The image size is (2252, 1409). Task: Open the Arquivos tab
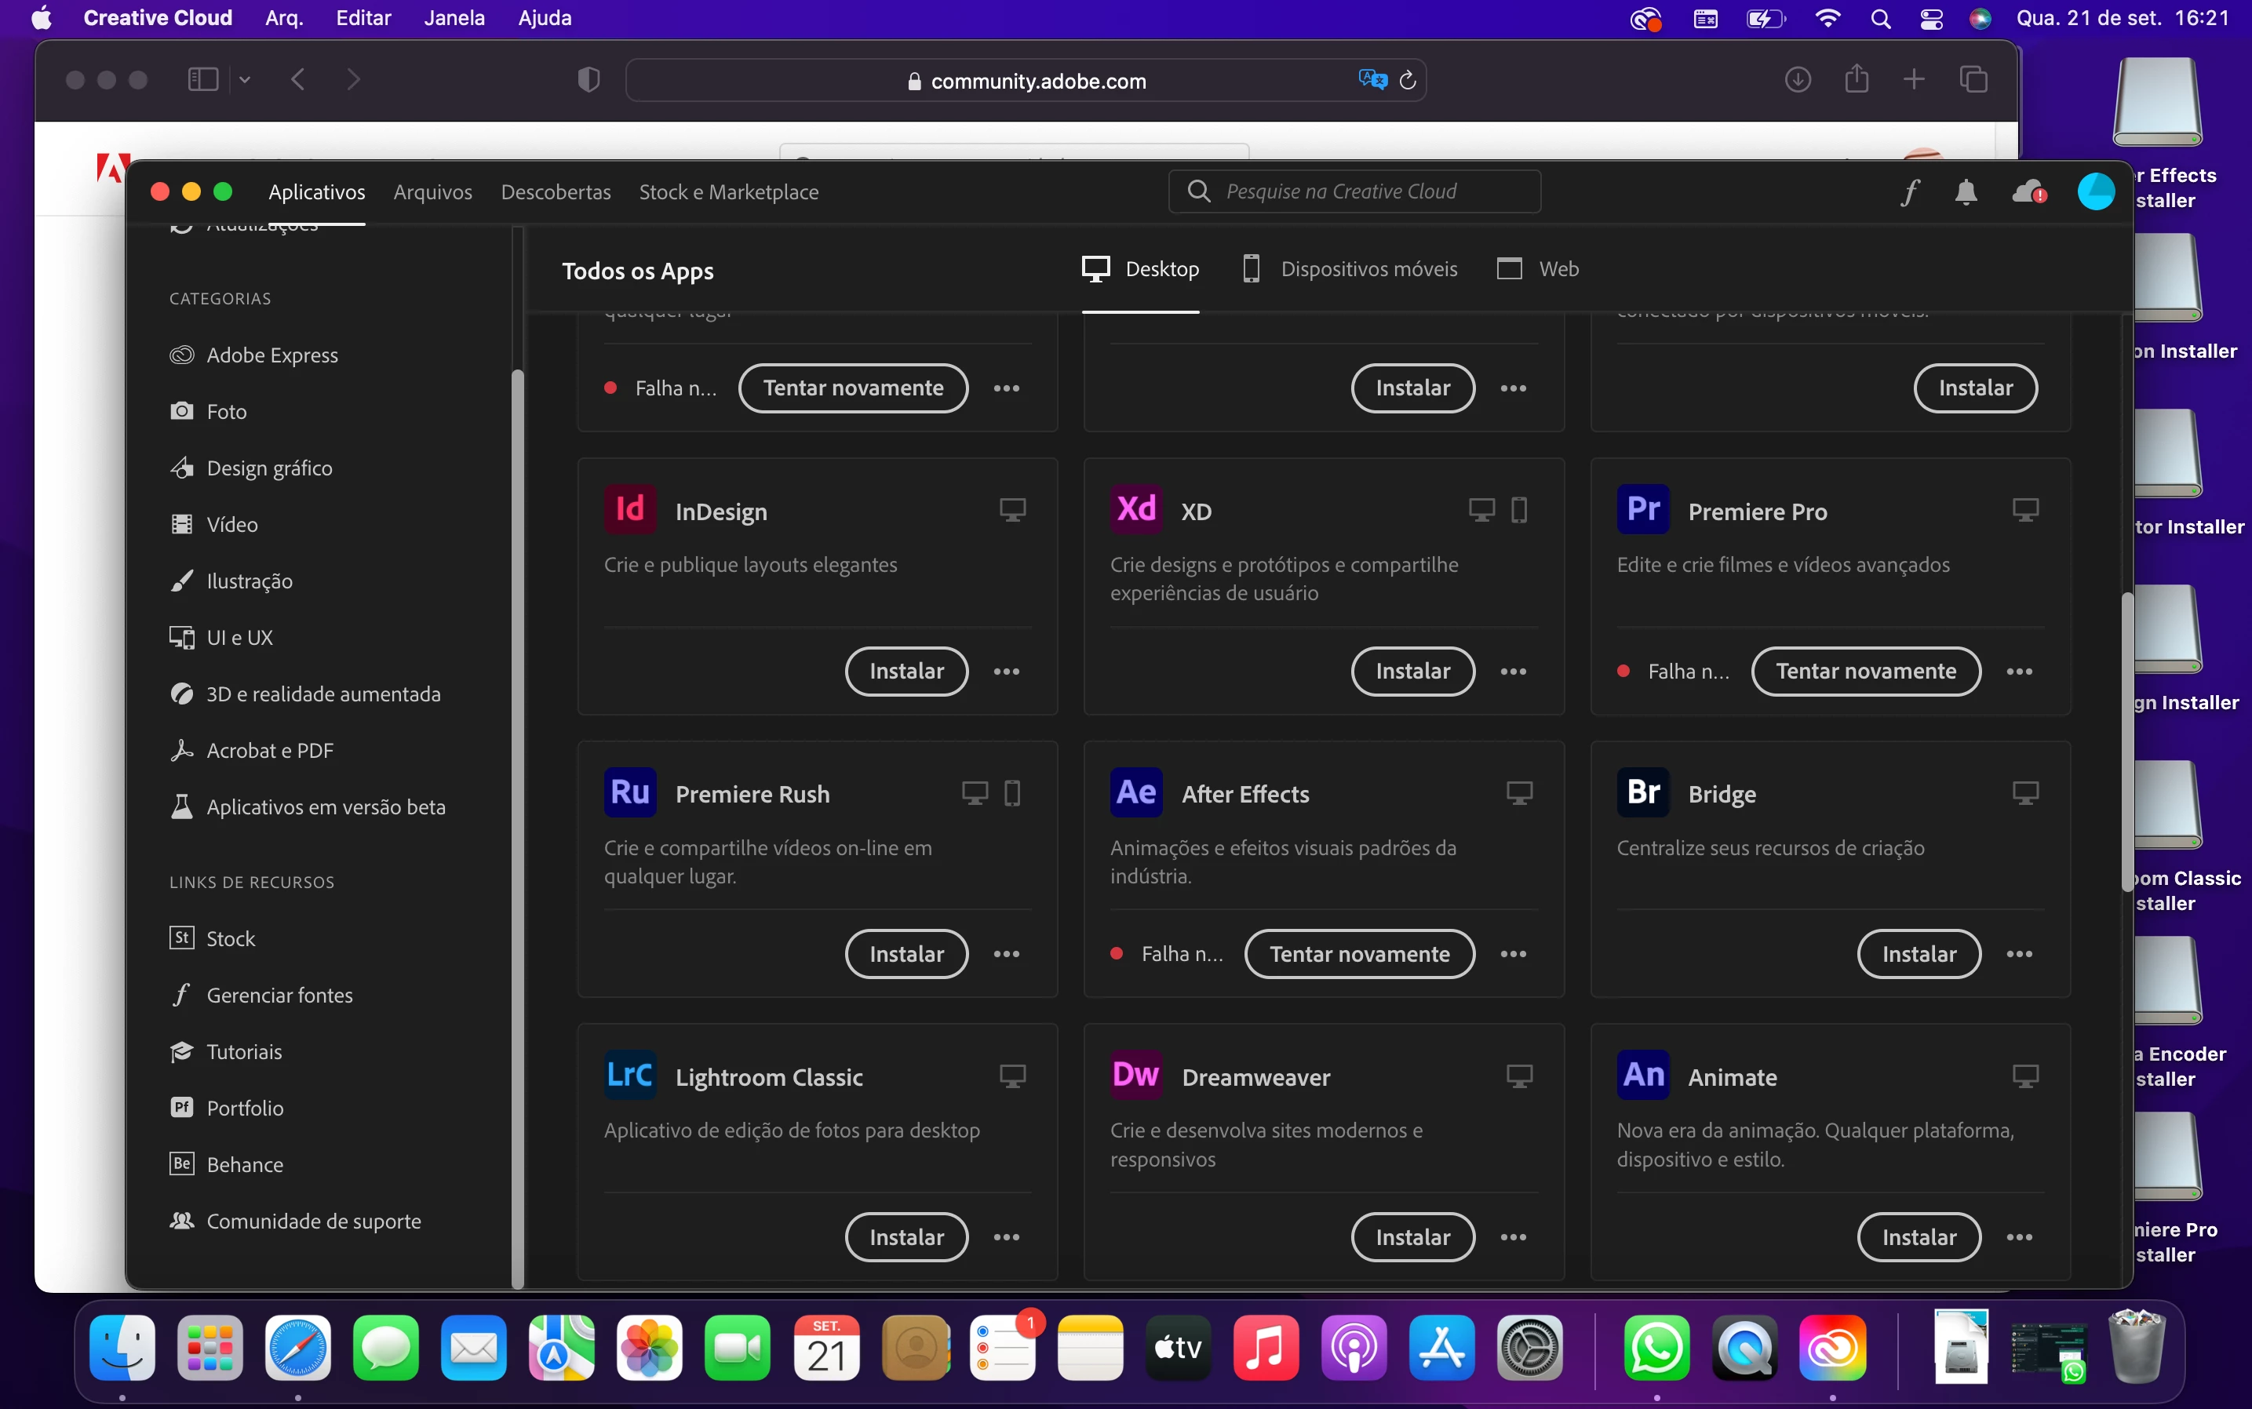[432, 192]
